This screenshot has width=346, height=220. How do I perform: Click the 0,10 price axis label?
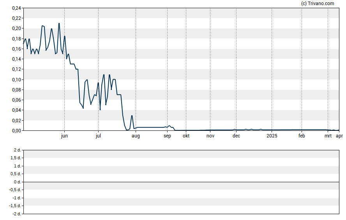click(16, 79)
